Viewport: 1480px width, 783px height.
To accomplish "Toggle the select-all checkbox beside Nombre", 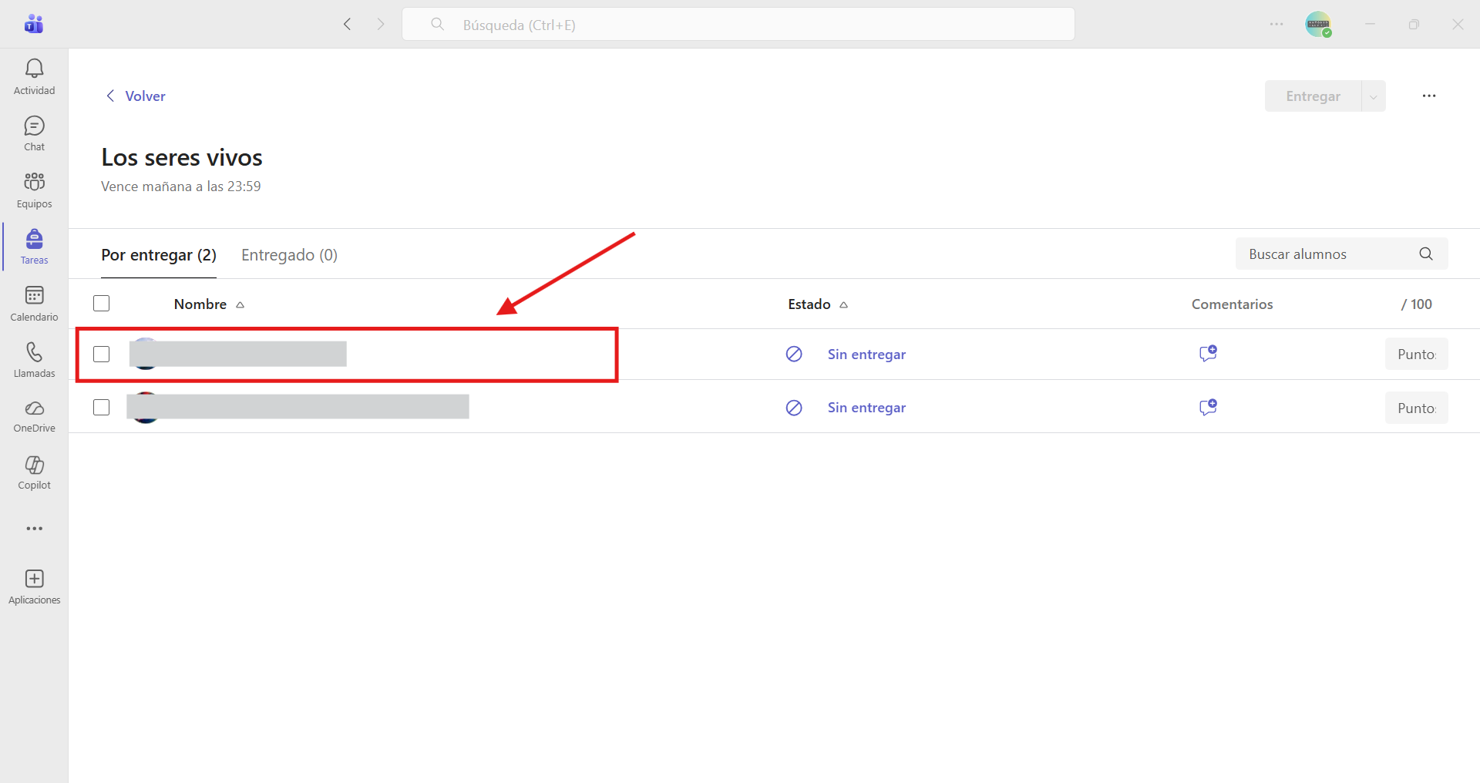I will tap(101, 304).
